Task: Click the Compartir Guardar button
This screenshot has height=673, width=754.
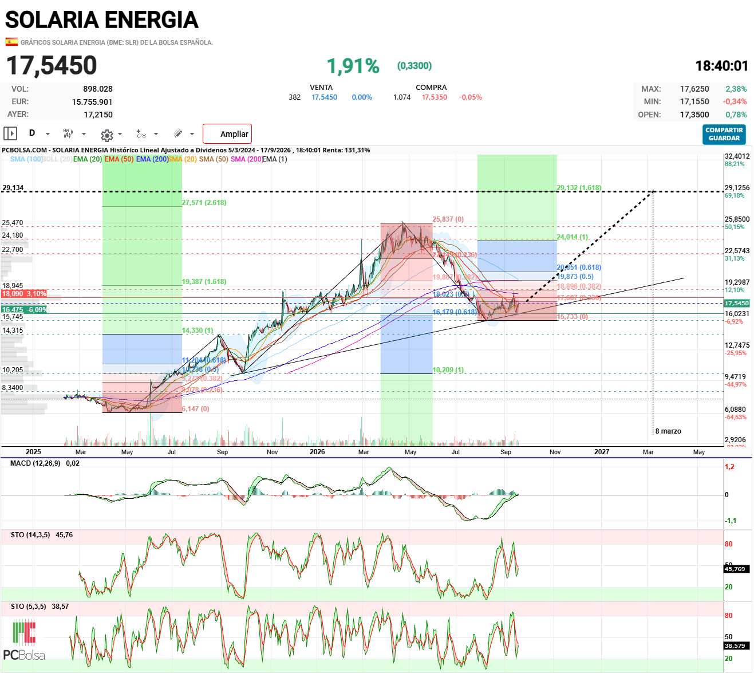Action: pyautogui.click(x=724, y=134)
